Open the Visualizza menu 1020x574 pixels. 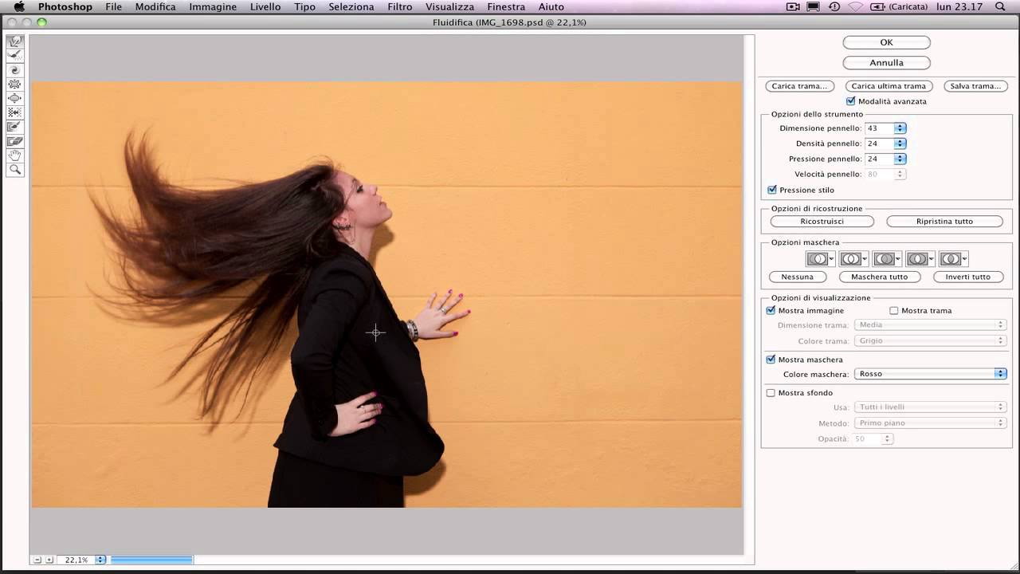pyautogui.click(x=449, y=6)
